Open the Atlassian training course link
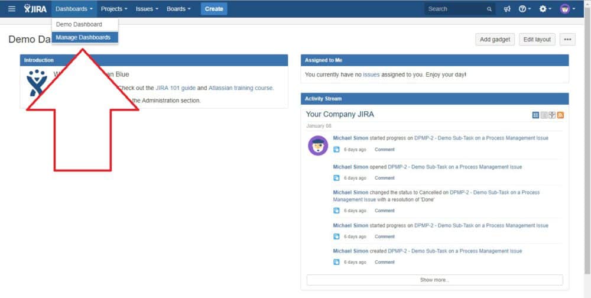This screenshot has height=298, width=591. (241, 88)
